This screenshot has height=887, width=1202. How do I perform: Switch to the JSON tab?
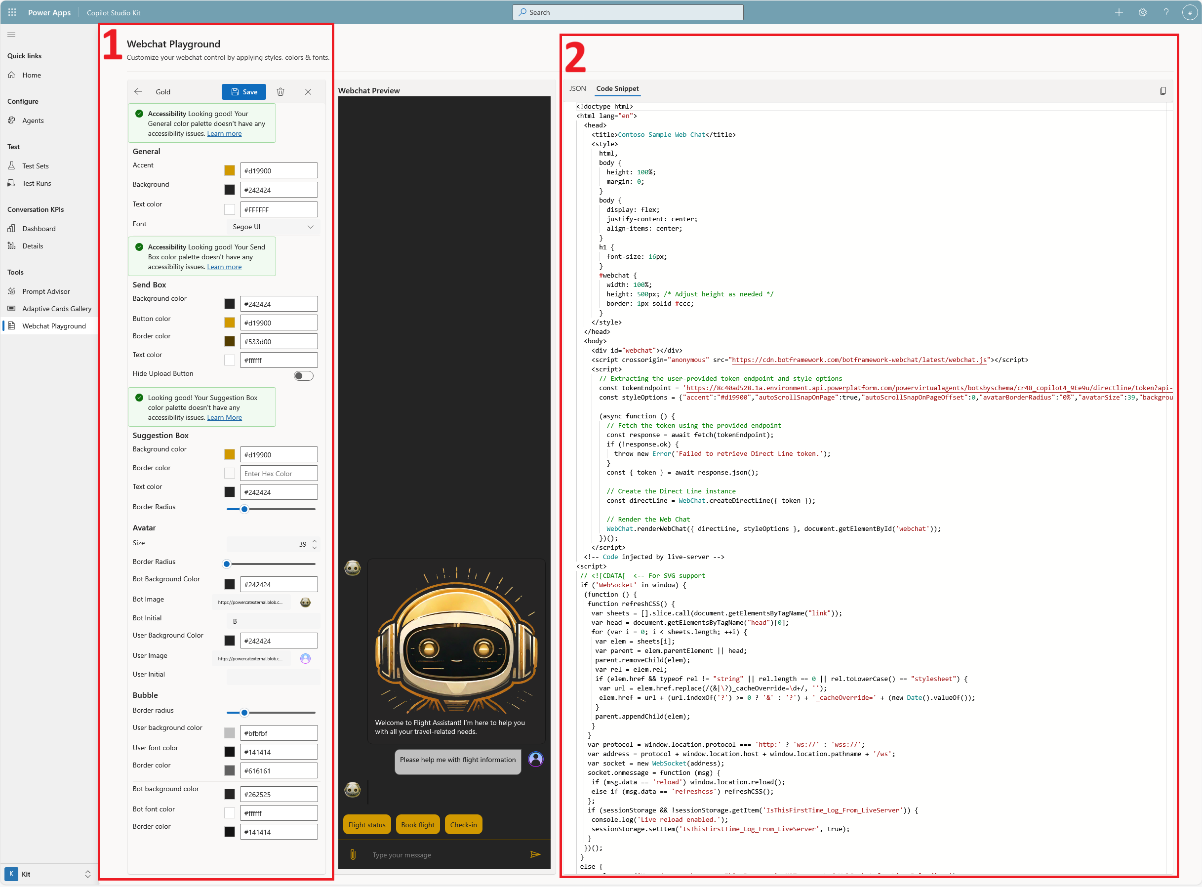578,88
